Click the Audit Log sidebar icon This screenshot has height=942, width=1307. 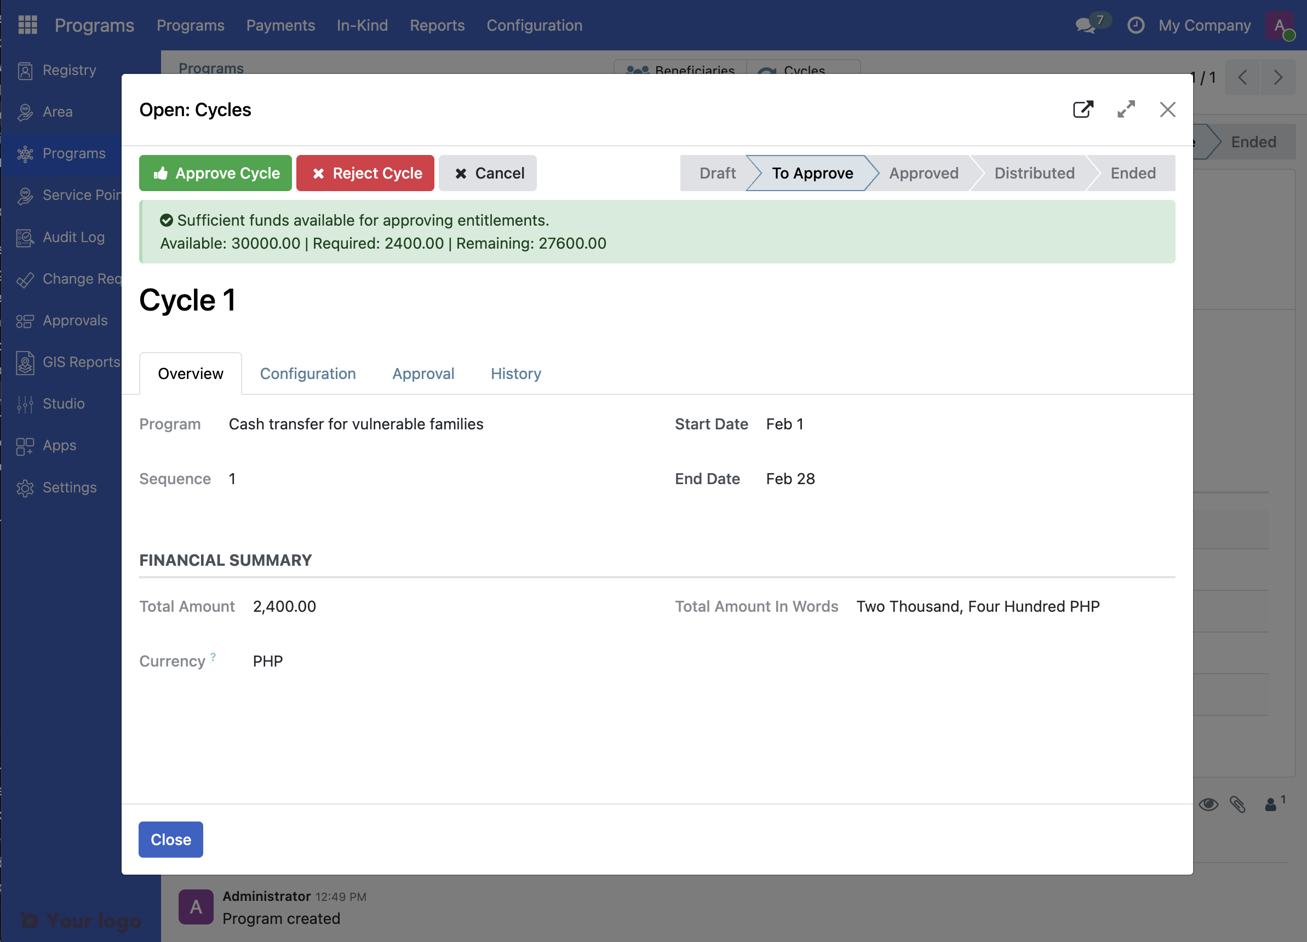click(25, 237)
